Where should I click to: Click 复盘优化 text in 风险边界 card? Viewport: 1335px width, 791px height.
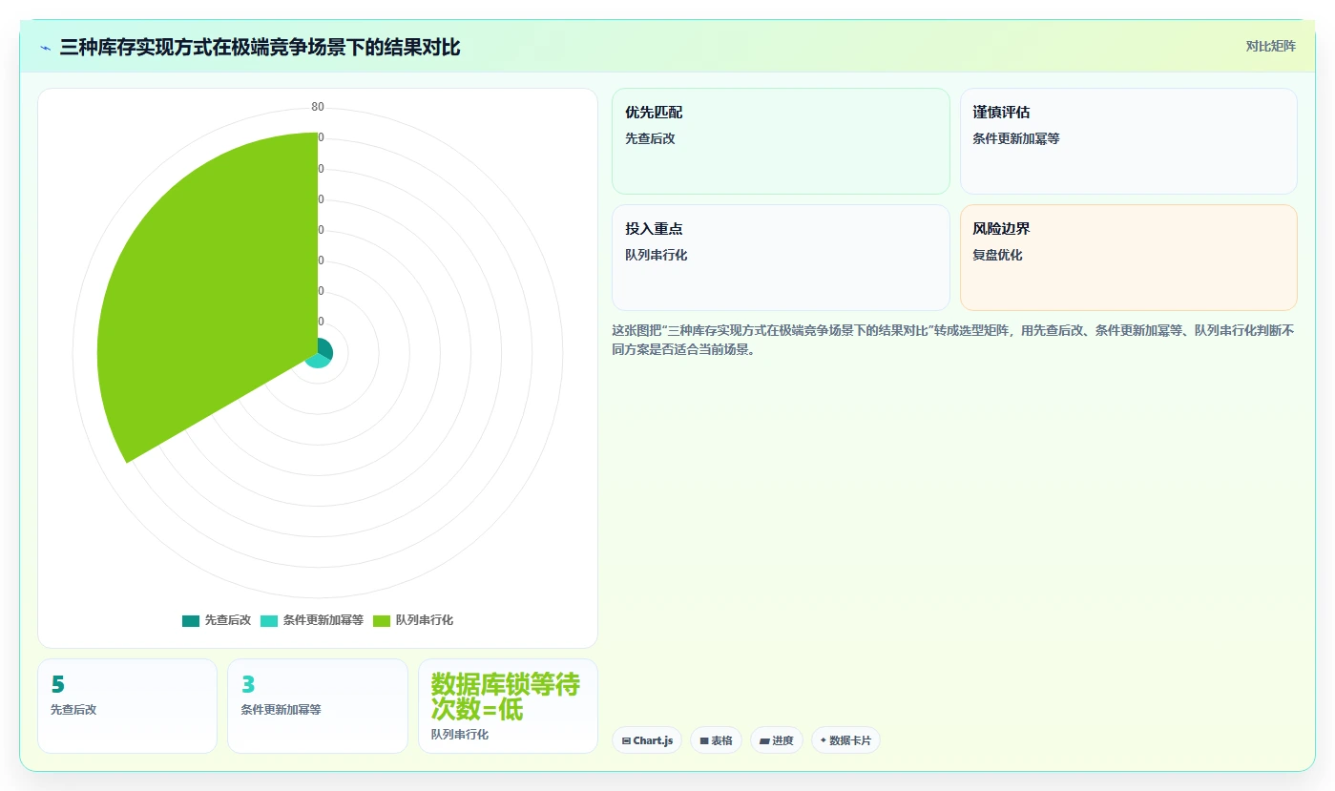997,256
